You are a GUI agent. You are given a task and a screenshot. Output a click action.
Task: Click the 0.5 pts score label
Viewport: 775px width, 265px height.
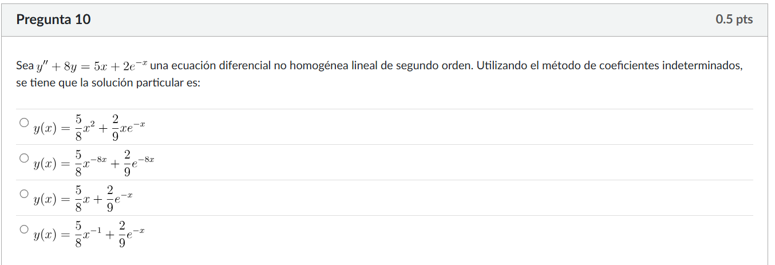(x=734, y=19)
